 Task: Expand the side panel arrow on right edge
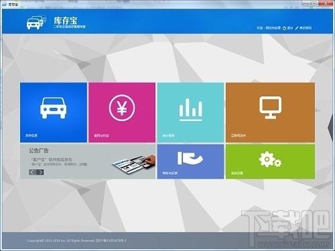click(x=330, y=128)
